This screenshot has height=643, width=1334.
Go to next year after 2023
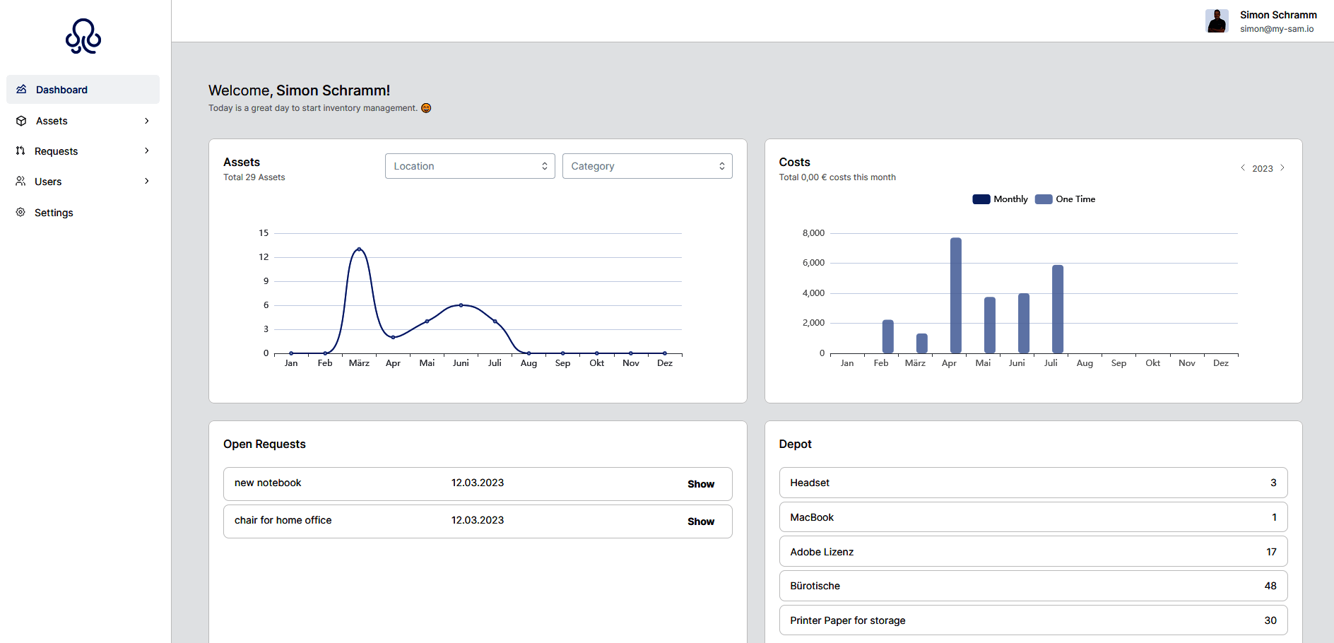1282,168
